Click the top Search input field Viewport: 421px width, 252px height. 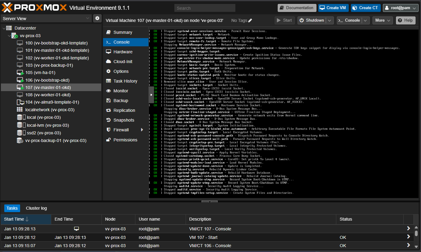point(205,8)
